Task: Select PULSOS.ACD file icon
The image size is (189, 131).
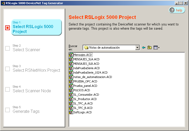Action: point(71,90)
